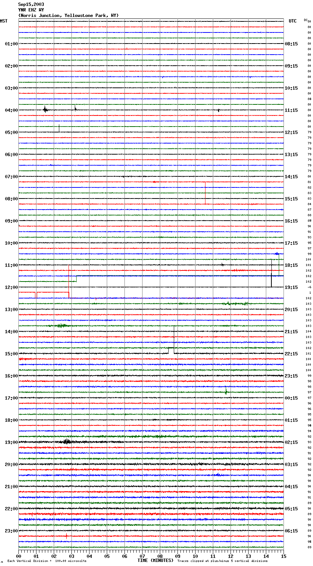Viewport: 313px width, 566px height.
Task: Click the '01:15' UTC time label
Action: coord(291,420)
